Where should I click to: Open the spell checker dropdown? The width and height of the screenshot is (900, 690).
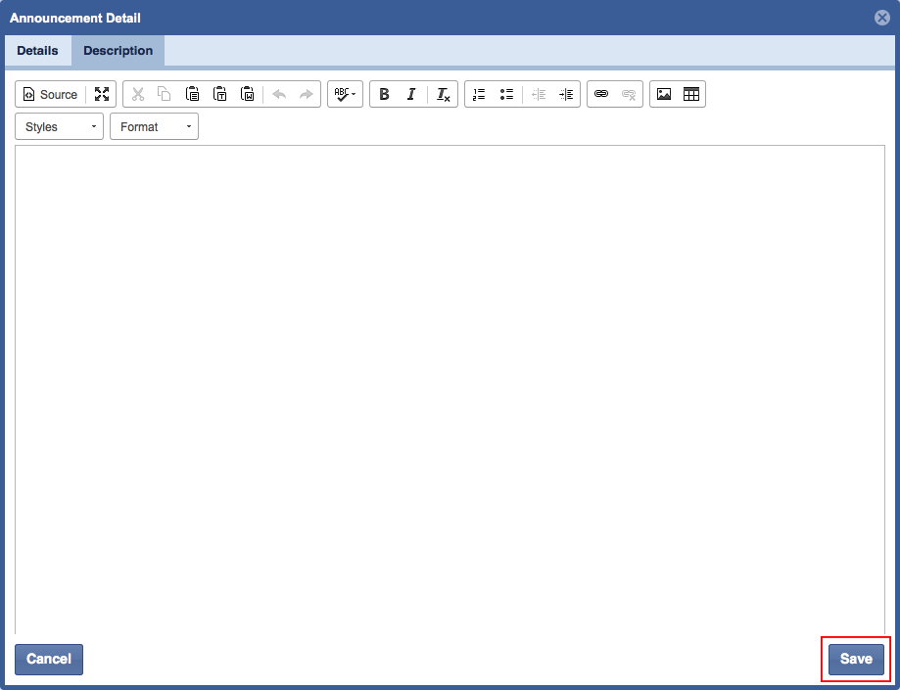pyautogui.click(x=345, y=95)
